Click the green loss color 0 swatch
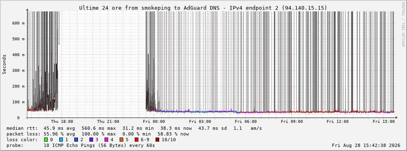 pos(46,140)
